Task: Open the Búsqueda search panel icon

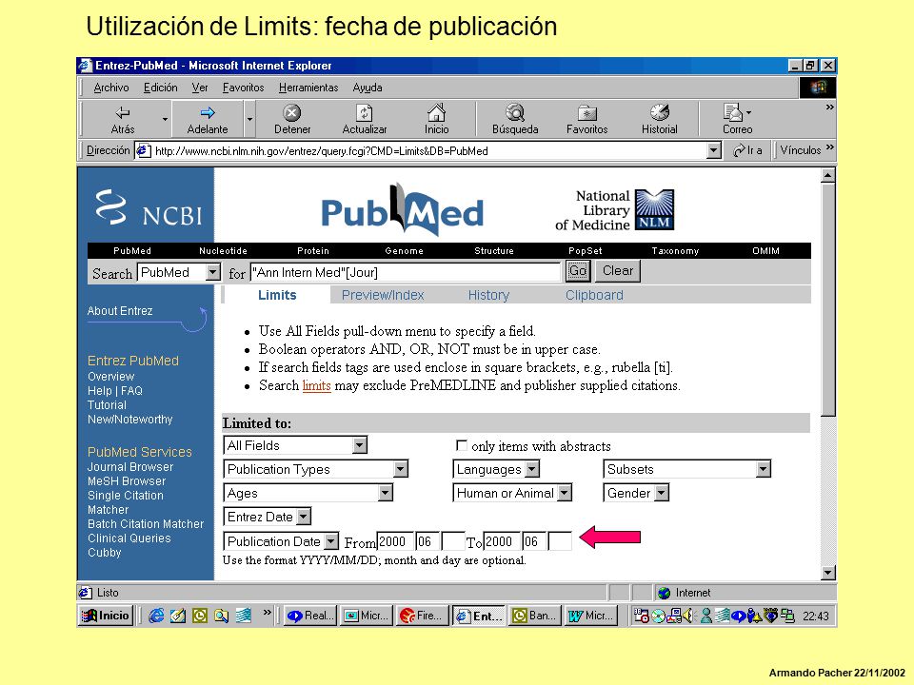Action: pyautogui.click(x=515, y=112)
